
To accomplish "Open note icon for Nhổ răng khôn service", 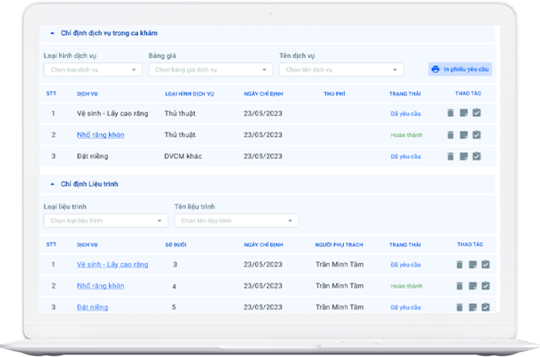I will (x=464, y=134).
